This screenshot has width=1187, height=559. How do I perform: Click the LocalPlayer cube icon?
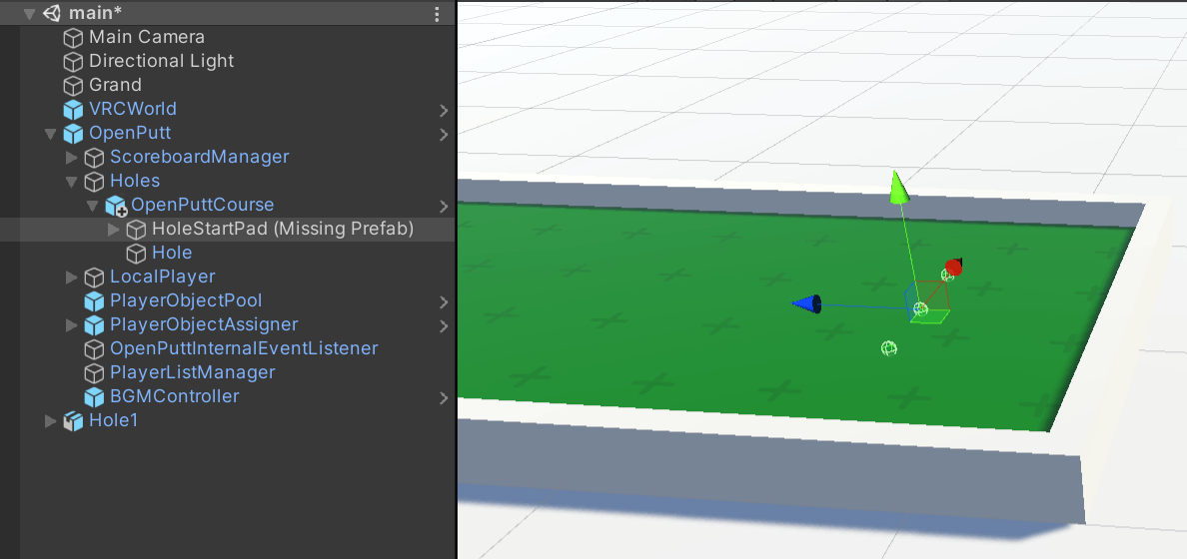click(94, 278)
